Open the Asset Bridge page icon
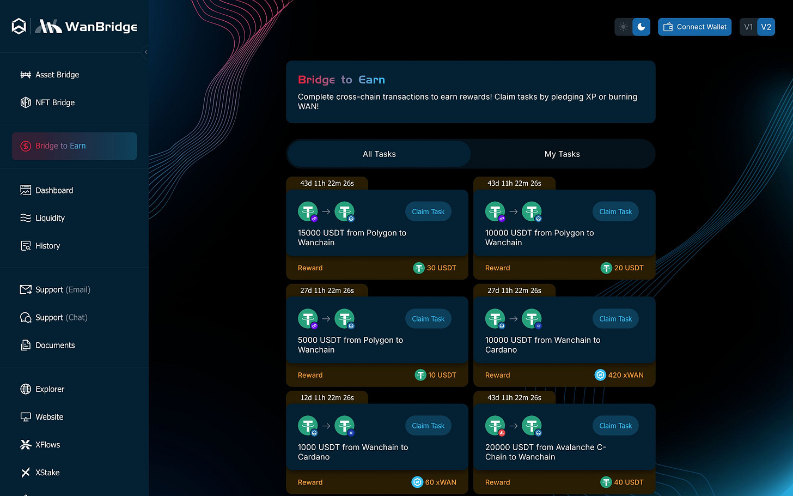This screenshot has height=496, width=793. coord(26,75)
